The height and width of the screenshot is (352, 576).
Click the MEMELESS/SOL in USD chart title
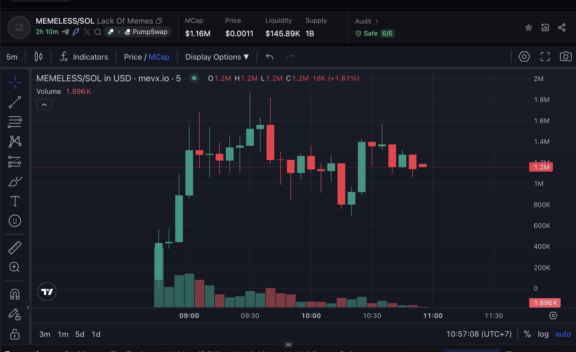click(x=109, y=78)
